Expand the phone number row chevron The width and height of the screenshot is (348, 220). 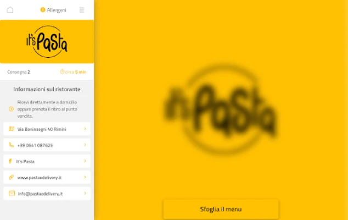tap(85, 145)
